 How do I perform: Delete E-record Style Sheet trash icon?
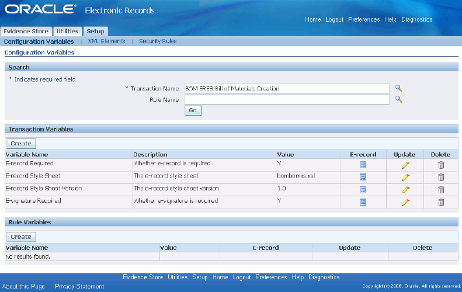(x=441, y=178)
